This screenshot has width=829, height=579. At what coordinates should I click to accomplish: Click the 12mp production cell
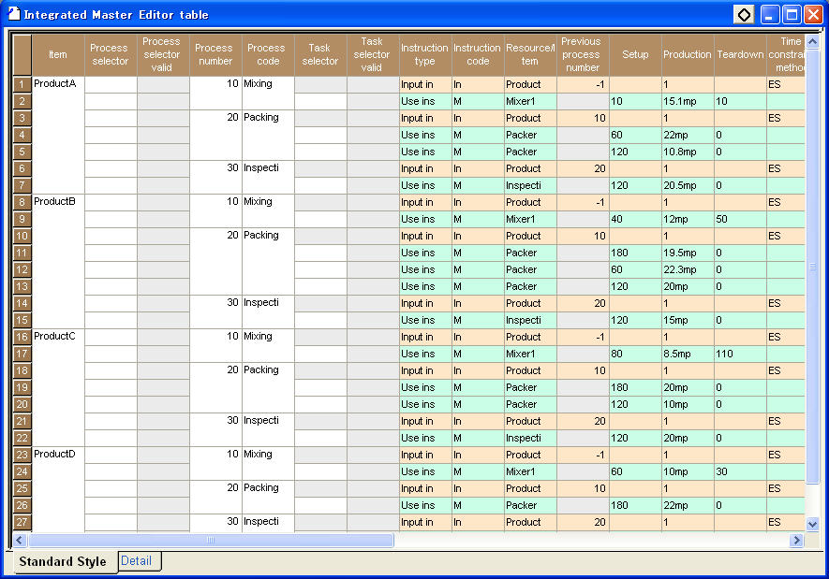point(688,219)
